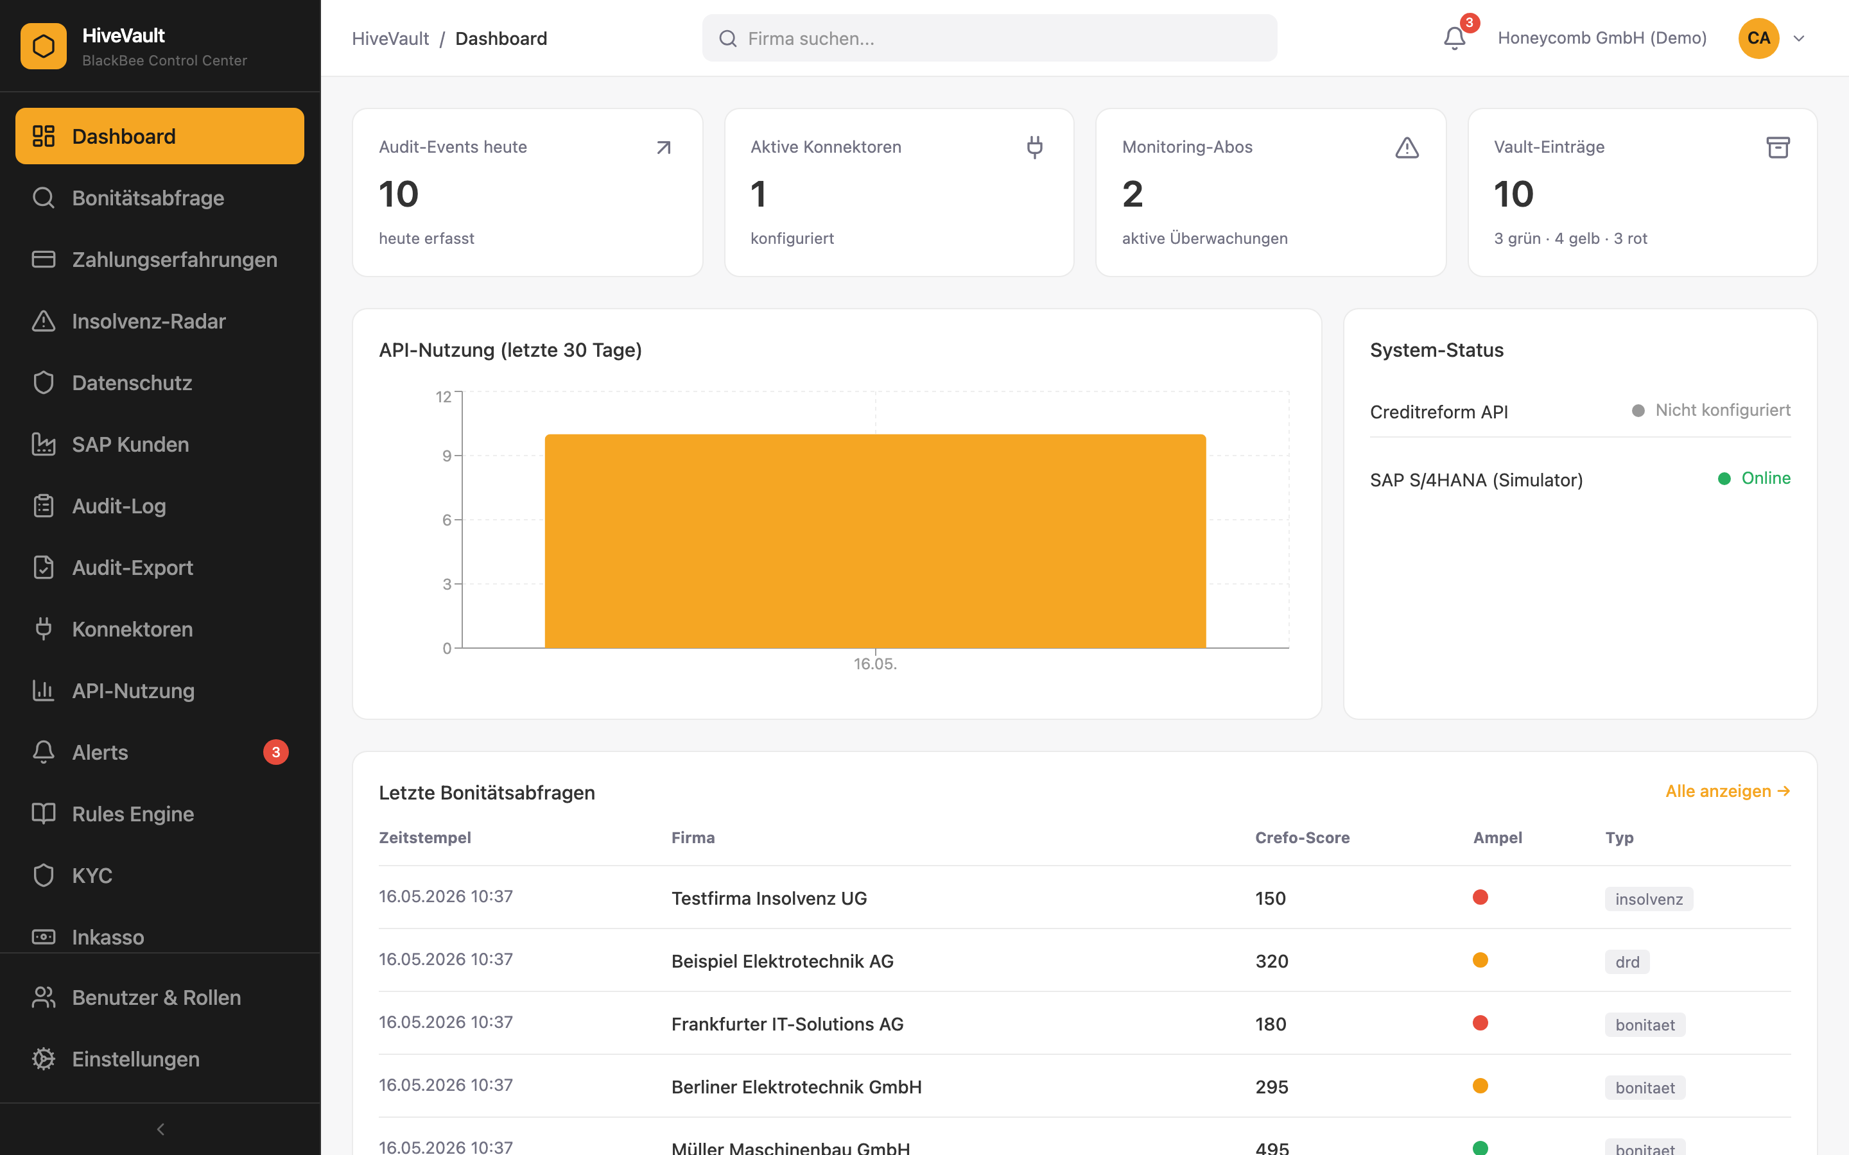Click the arrow icon on Audit-Events card
Viewport: 1849px width, 1155px height.
pos(663,148)
